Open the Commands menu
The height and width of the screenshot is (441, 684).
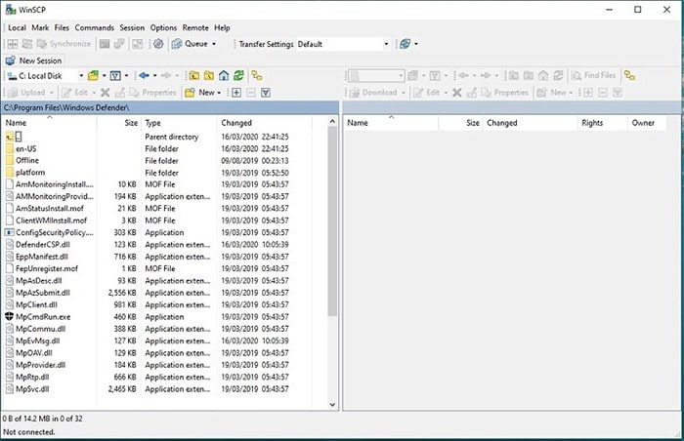(94, 28)
